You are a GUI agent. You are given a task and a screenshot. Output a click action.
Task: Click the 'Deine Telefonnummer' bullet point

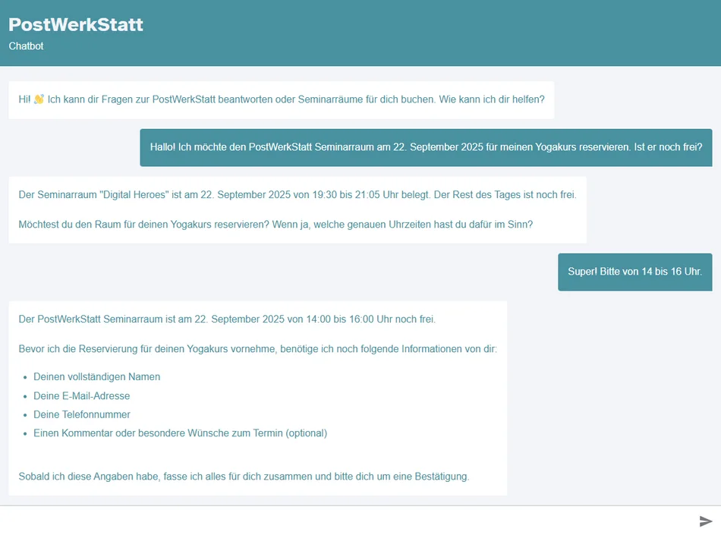pos(82,414)
